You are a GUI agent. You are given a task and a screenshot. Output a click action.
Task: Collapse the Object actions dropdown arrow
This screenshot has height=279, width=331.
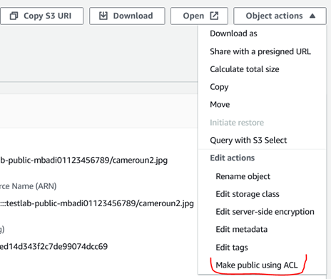(x=312, y=16)
